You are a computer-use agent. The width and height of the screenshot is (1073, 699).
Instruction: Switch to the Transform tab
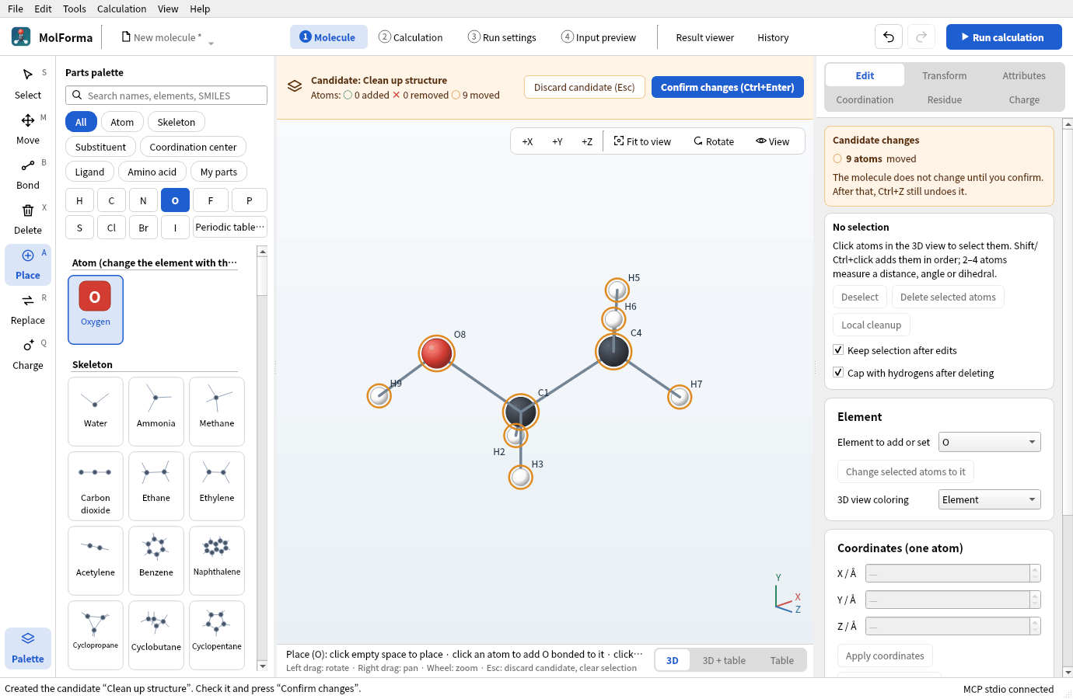tap(945, 75)
